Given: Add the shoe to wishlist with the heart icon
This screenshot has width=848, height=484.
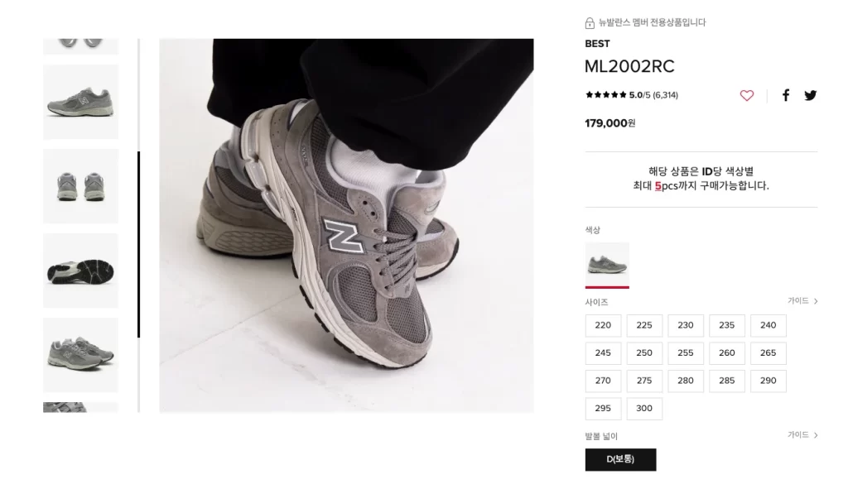Looking at the screenshot, I should tap(746, 96).
